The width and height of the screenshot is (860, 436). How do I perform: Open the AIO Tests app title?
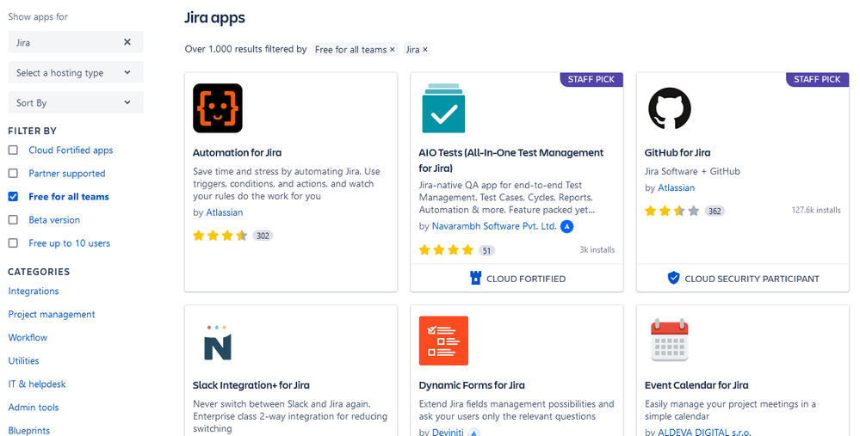pyautogui.click(x=511, y=161)
